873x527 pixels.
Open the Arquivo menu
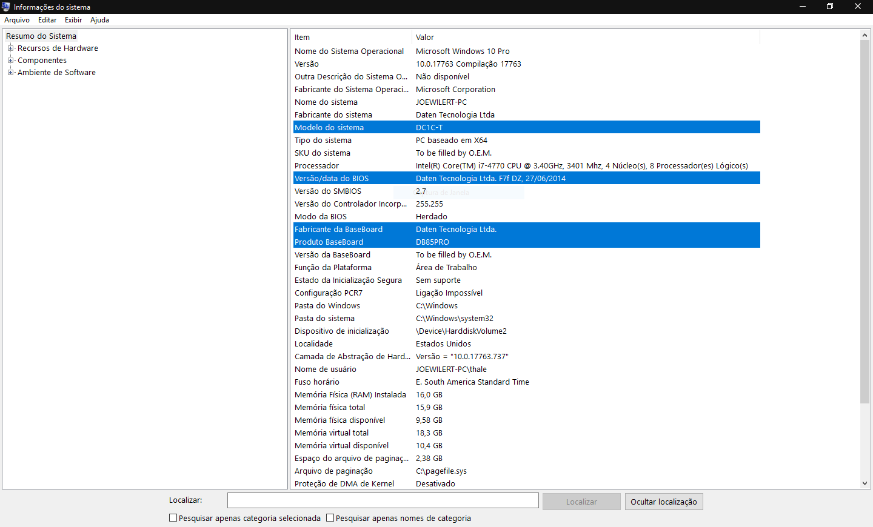point(17,20)
